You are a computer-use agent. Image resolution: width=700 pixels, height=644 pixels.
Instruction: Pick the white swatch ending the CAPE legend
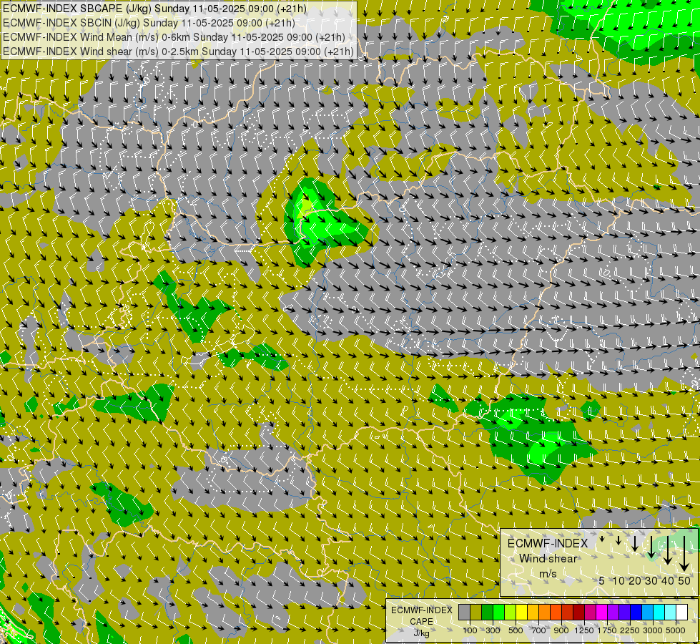tap(682, 613)
